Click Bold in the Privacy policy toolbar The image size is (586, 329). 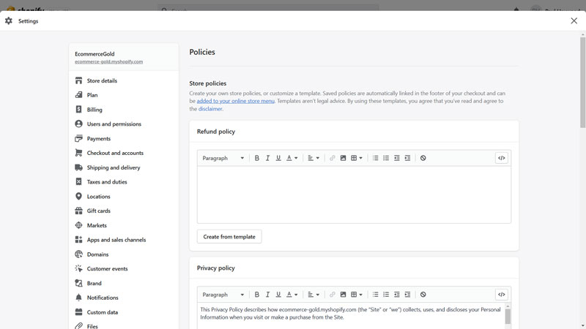point(257,295)
